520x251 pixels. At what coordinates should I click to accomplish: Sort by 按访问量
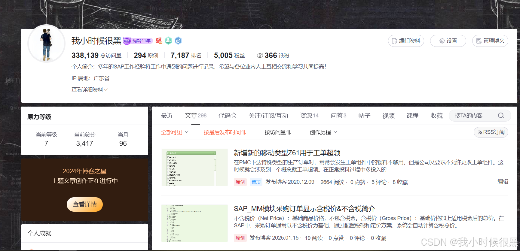(x=278, y=132)
